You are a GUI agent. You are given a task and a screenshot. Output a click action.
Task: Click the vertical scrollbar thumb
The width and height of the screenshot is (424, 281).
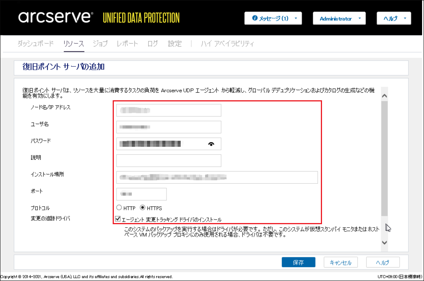click(x=384, y=159)
